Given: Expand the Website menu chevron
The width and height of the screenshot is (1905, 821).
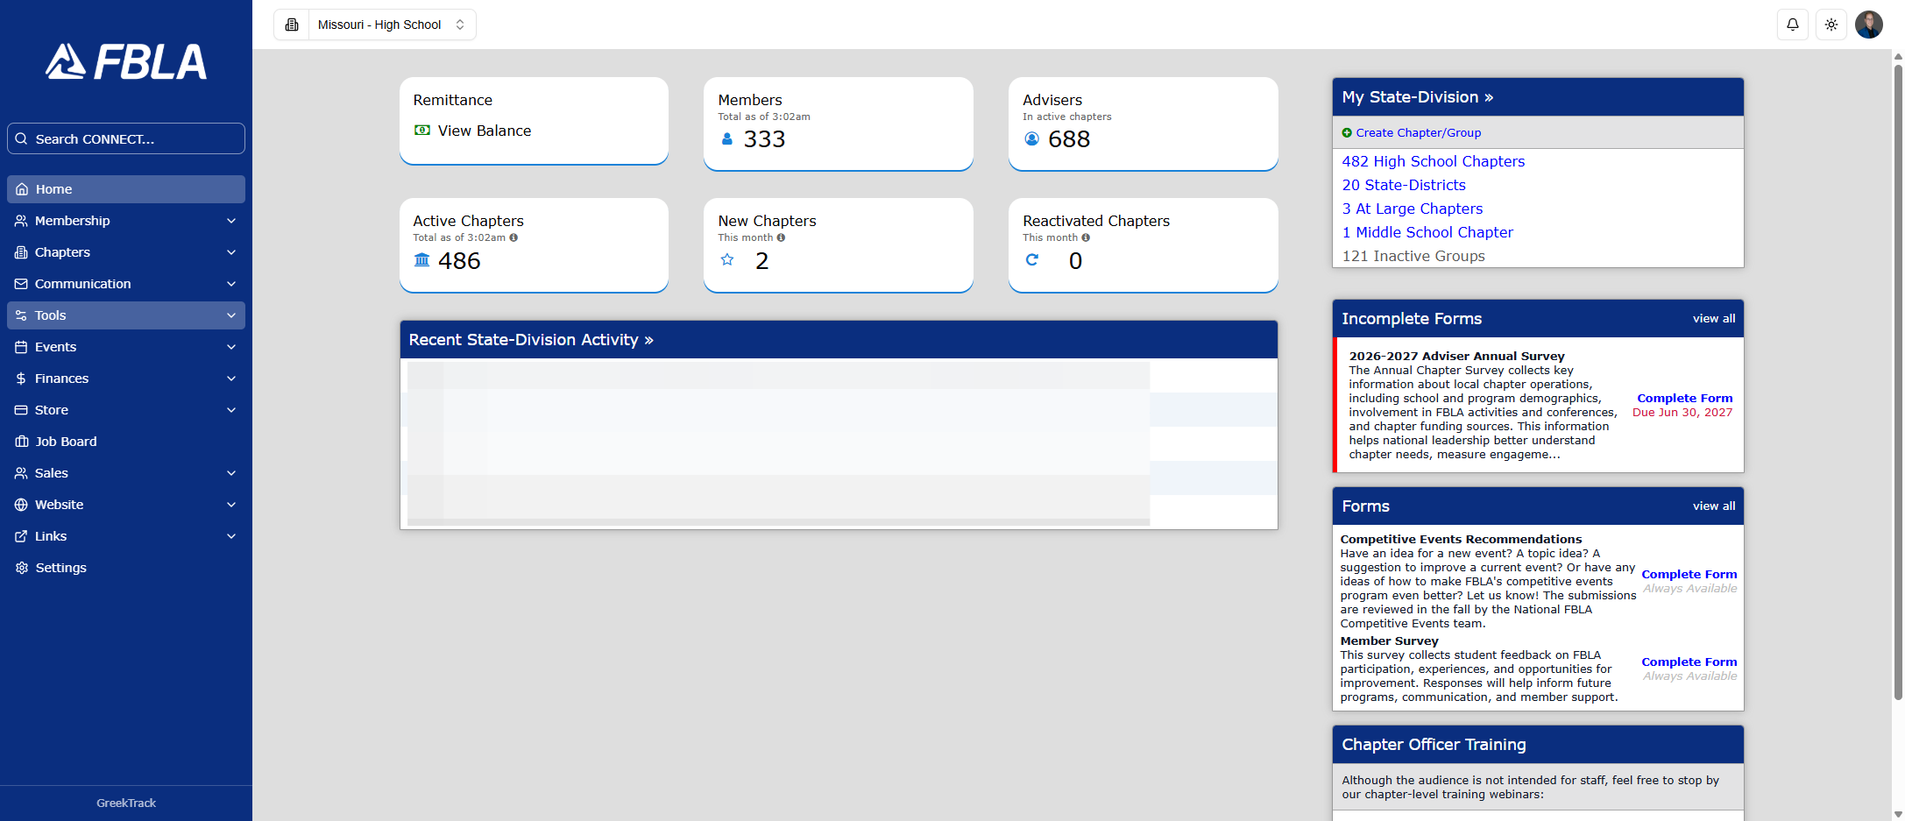Looking at the screenshot, I should click(231, 505).
